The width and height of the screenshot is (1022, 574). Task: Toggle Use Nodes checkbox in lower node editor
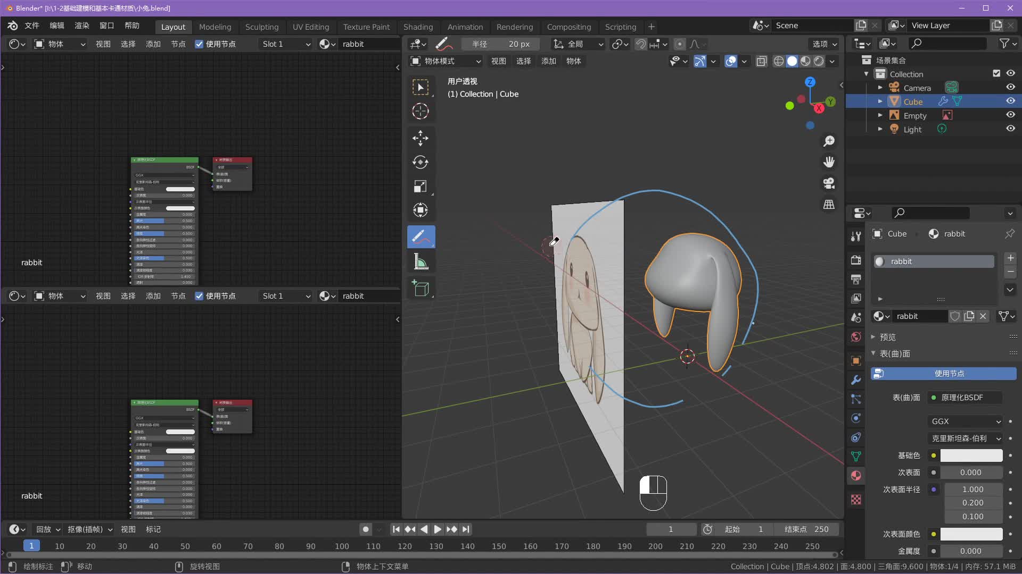click(199, 296)
